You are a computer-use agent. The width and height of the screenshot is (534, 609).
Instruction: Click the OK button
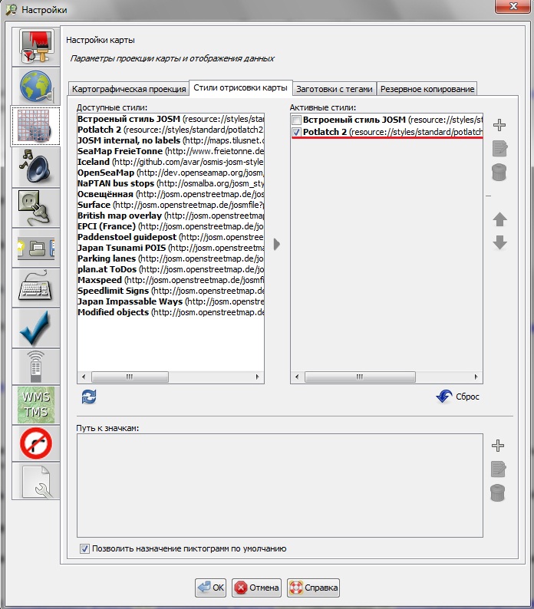pyautogui.click(x=211, y=588)
